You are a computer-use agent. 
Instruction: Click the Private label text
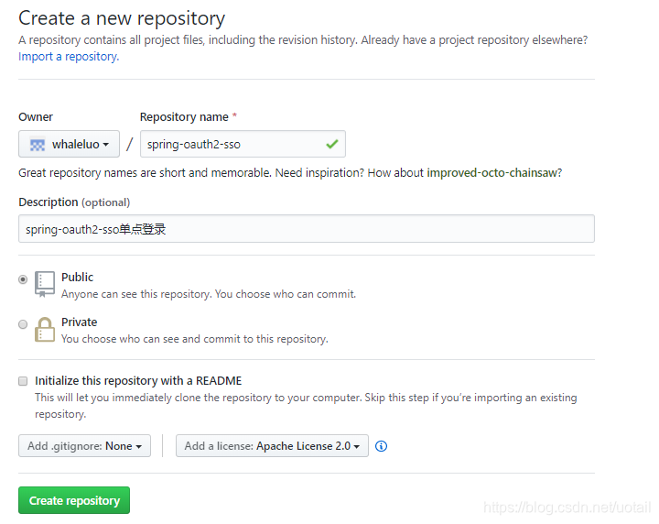80,322
